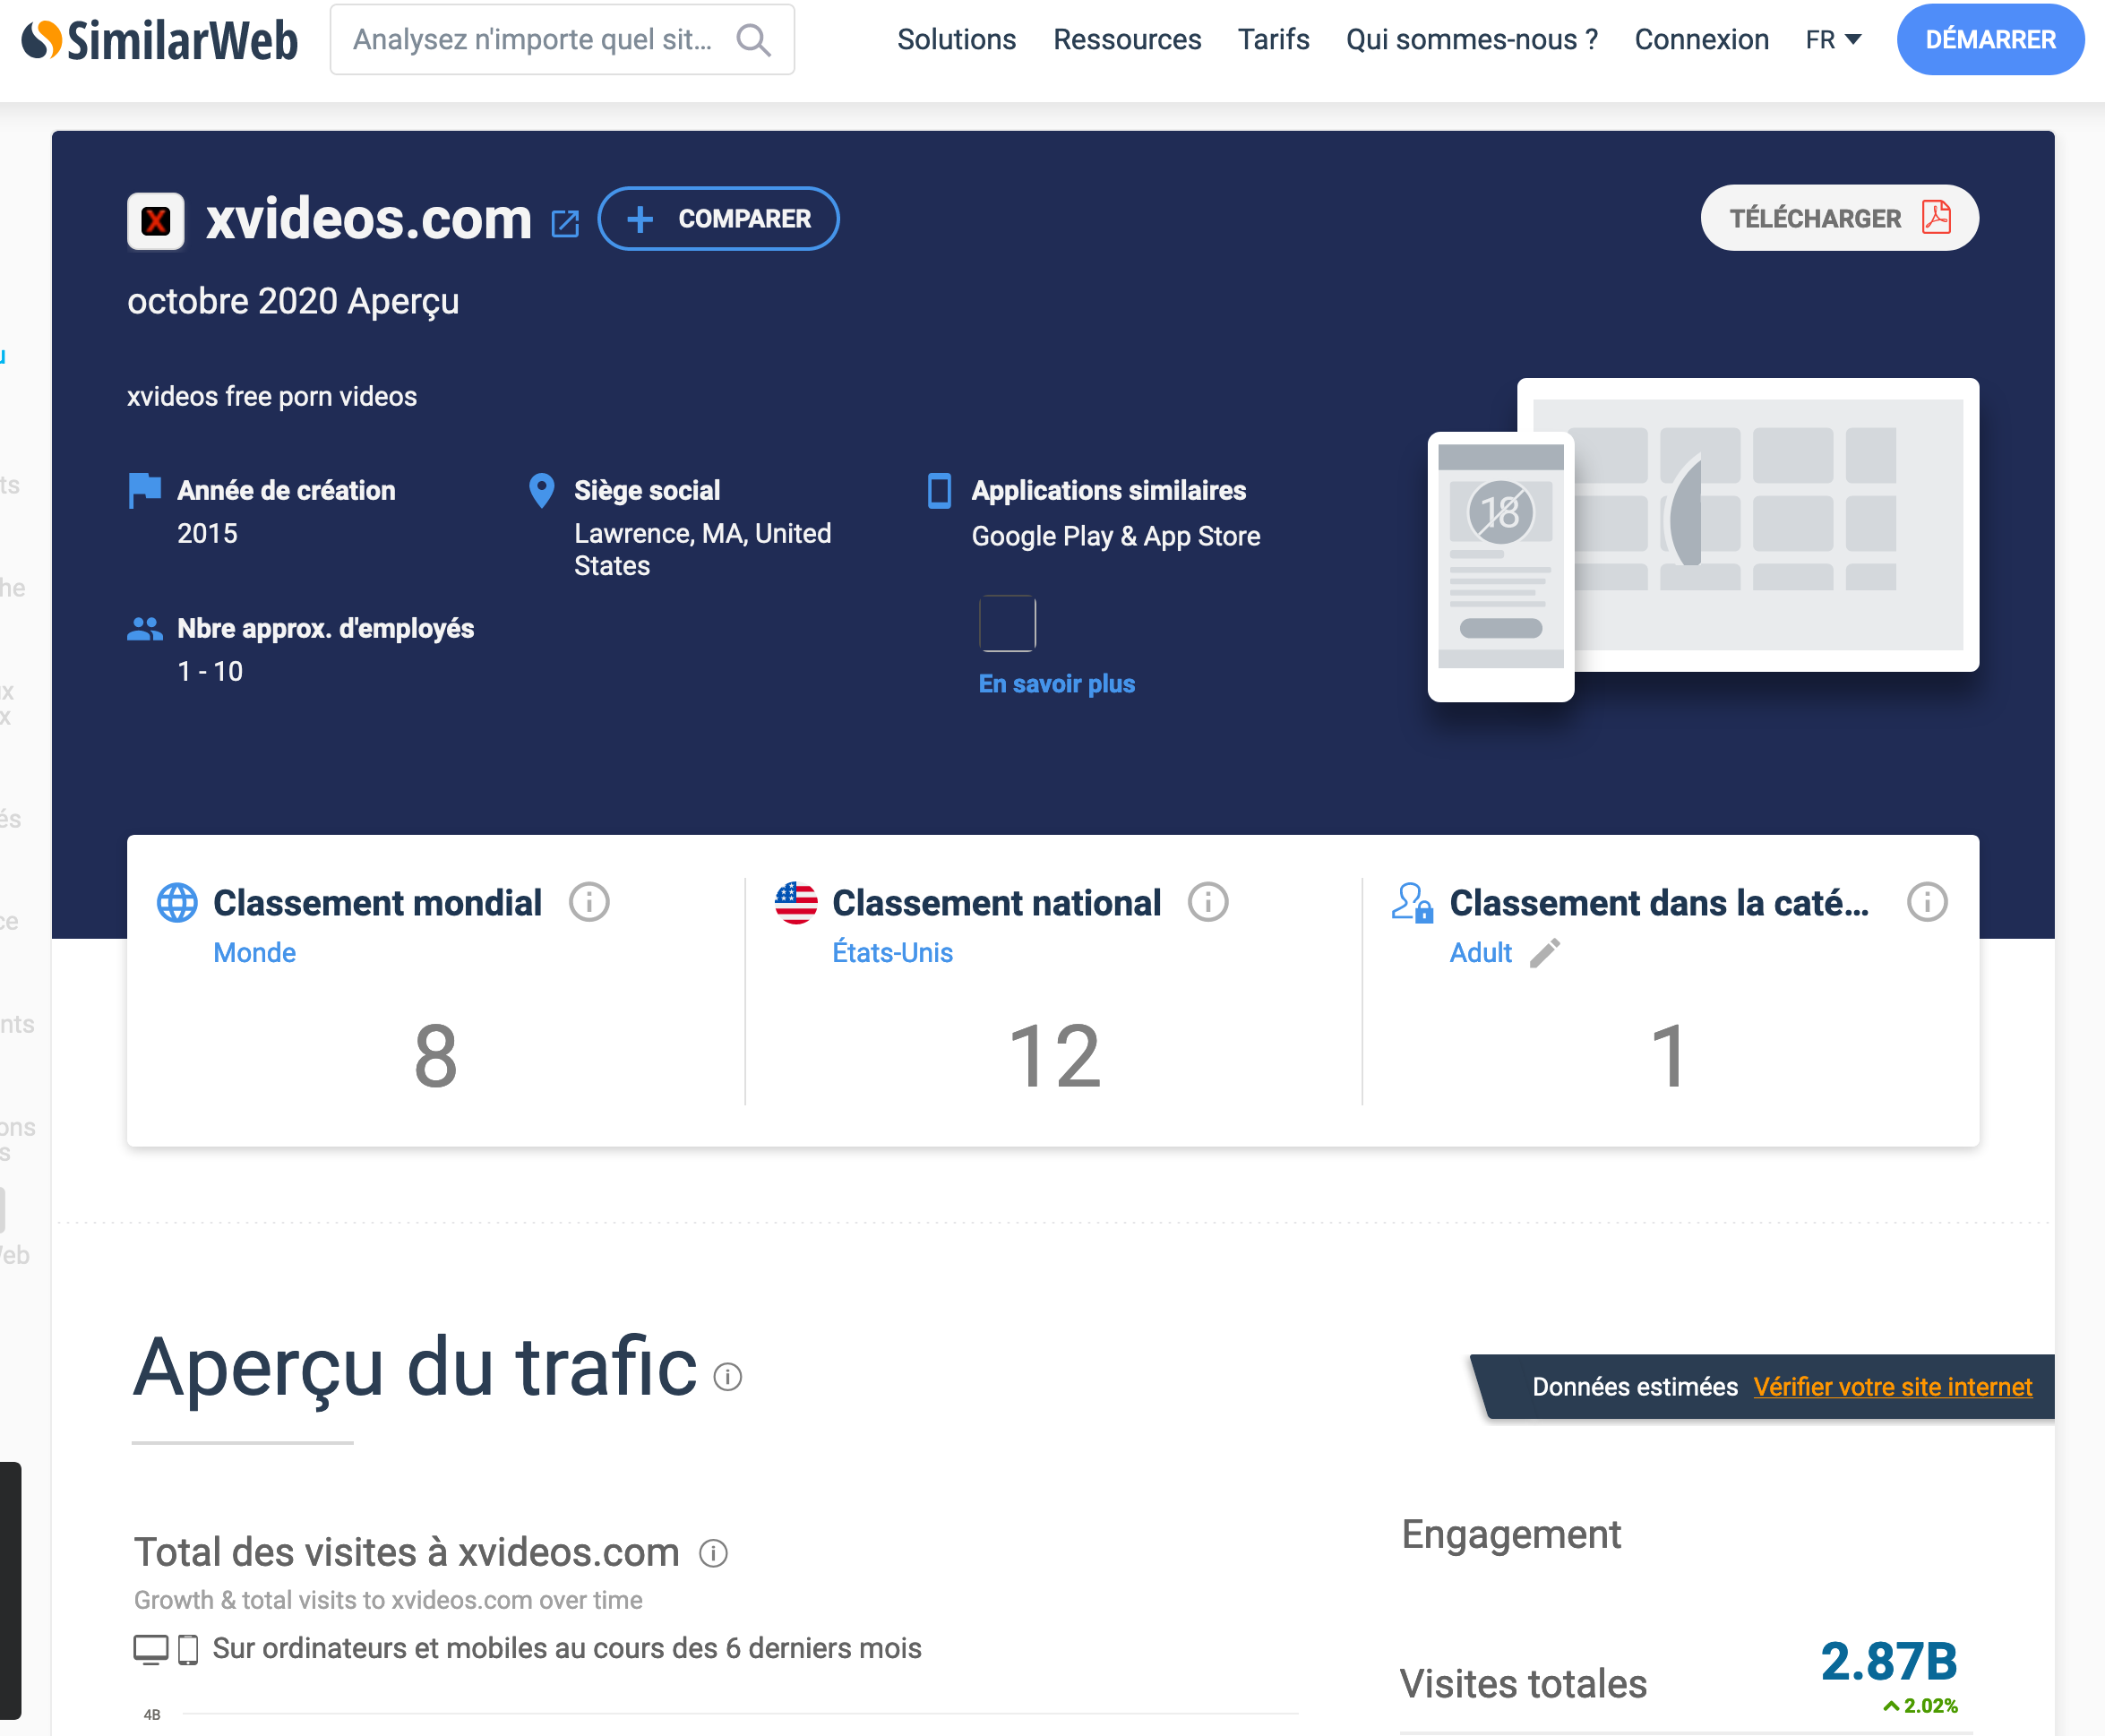Screen dimensions: 2105x1736
Task: Click info icon beside Total des visites
Action: coord(713,1553)
